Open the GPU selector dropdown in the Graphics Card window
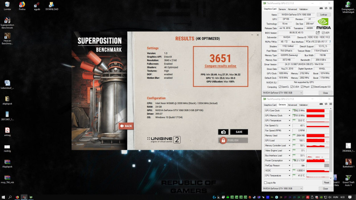This screenshot has height=200, width=356. click(x=283, y=93)
